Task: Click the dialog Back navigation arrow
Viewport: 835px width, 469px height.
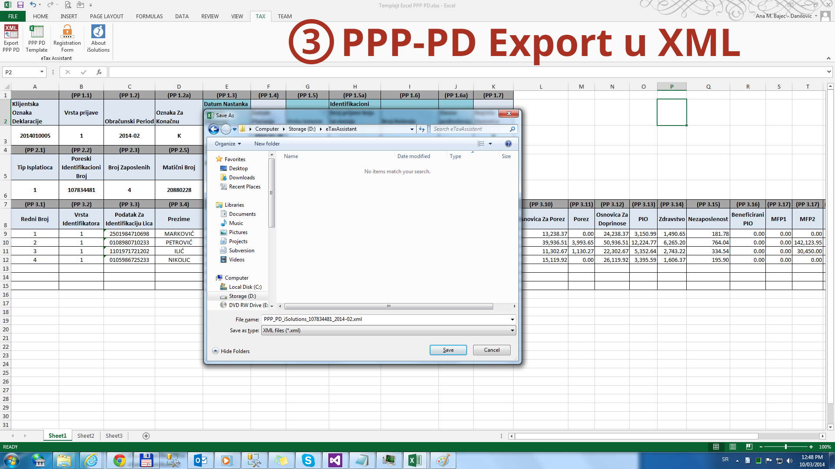Action: (x=214, y=129)
